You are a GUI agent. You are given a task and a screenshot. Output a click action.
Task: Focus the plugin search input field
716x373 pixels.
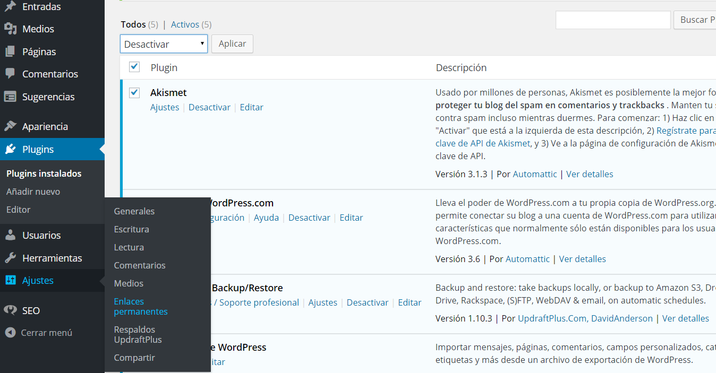pyautogui.click(x=613, y=20)
